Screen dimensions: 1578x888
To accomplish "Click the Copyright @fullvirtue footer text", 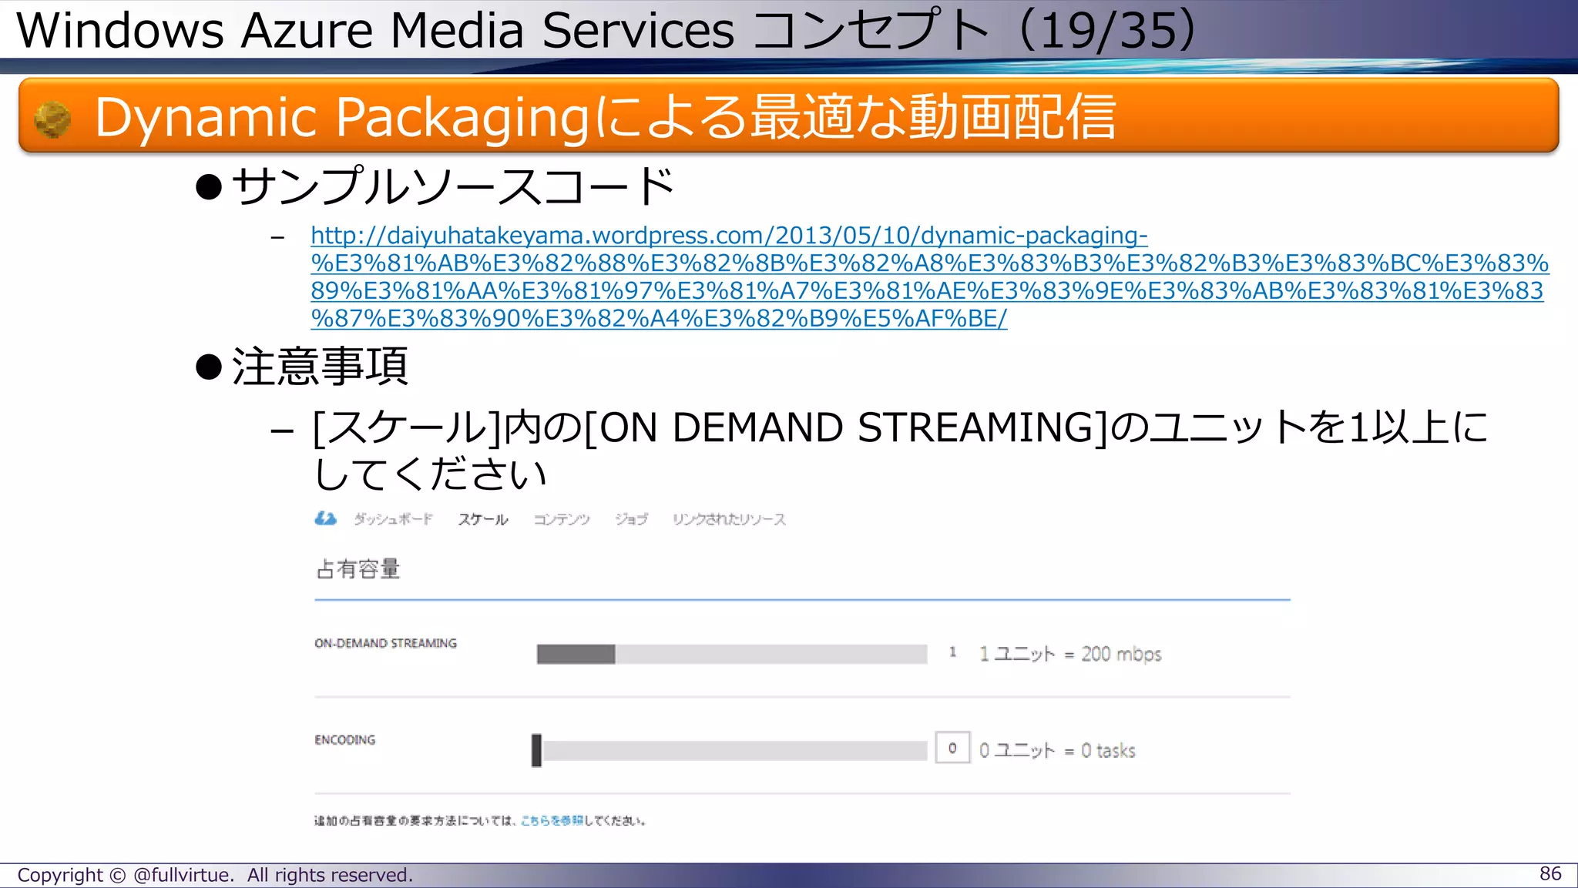I will [215, 875].
